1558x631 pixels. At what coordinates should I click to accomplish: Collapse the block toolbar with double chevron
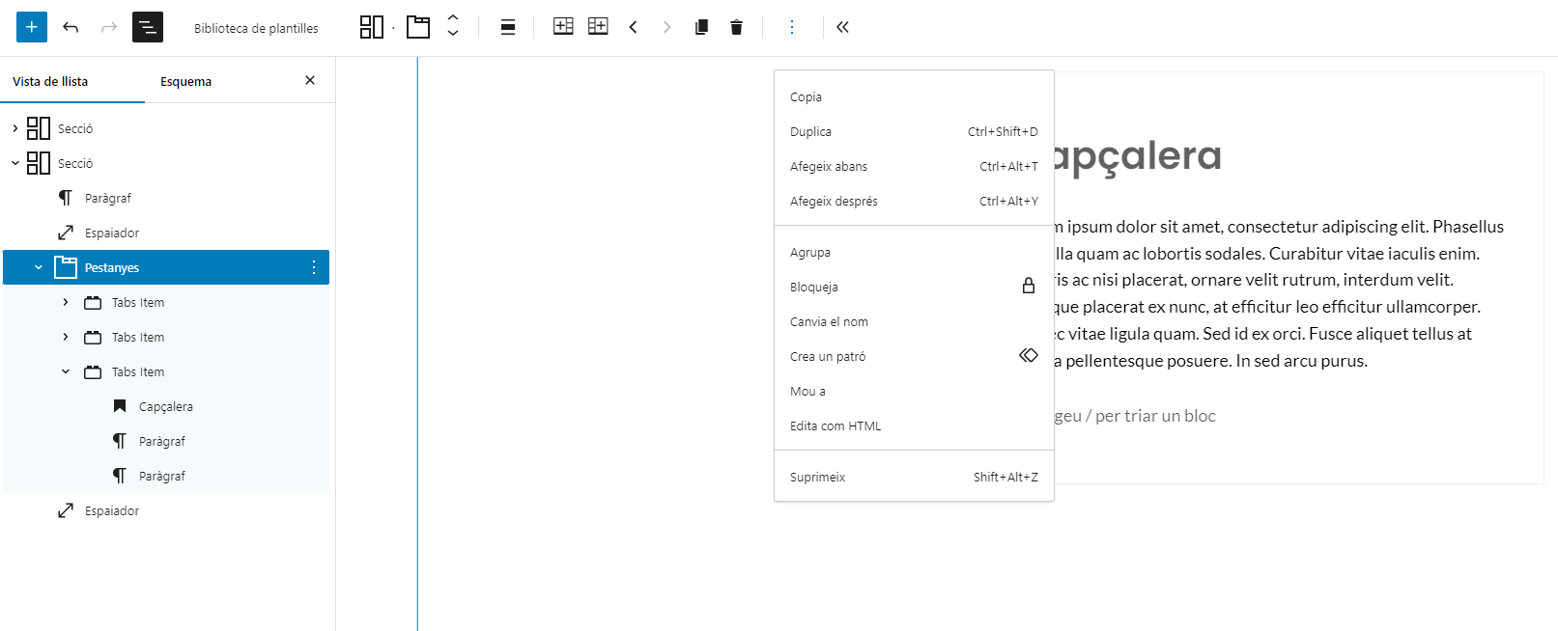pyautogui.click(x=842, y=27)
